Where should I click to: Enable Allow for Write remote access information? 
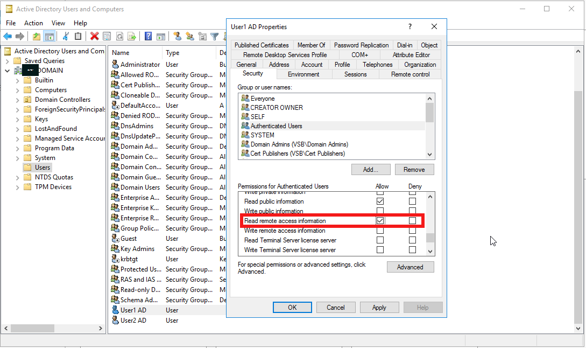pyautogui.click(x=380, y=231)
